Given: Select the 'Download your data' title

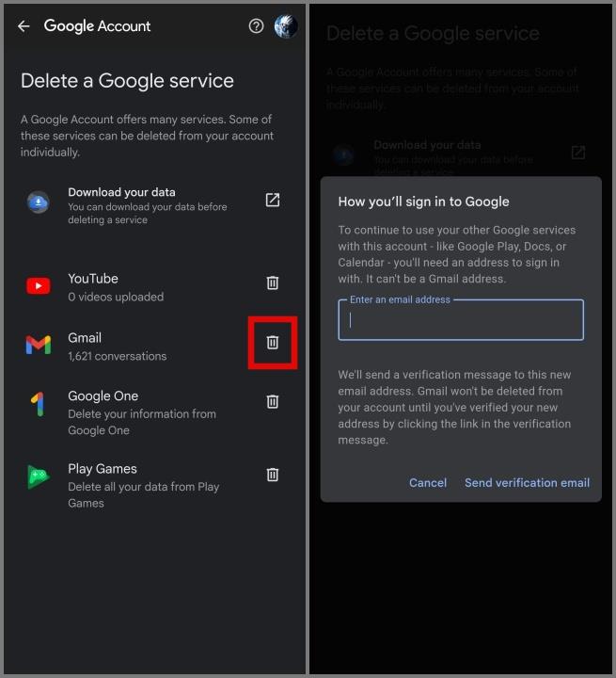Looking at the screenshot, I should pyautogui.click(x=122, y=192).
